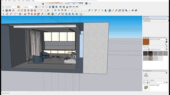
Task: Open the Arc tool flyout arrow
Action: (18, 14)
